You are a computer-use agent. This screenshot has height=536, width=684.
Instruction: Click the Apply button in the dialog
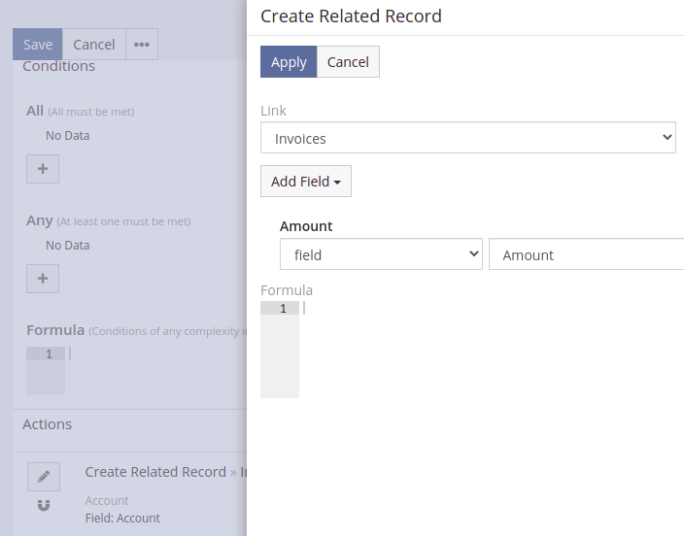point(289,62)
